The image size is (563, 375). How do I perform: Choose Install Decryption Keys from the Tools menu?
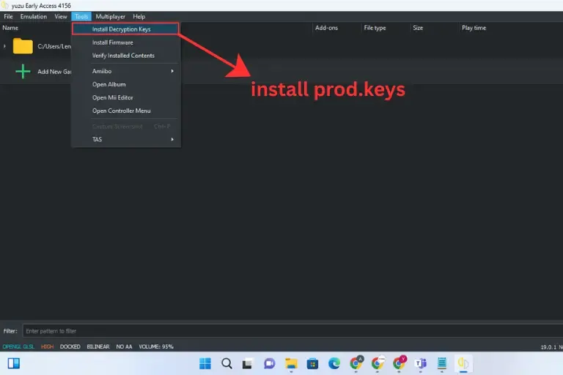click(x=125, y=29)
